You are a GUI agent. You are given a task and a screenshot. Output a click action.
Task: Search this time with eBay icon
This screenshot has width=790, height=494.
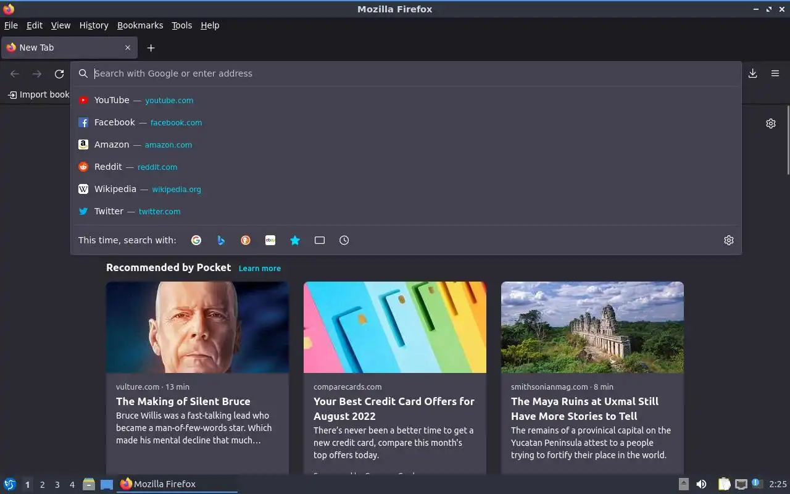[x=270, y=240]
